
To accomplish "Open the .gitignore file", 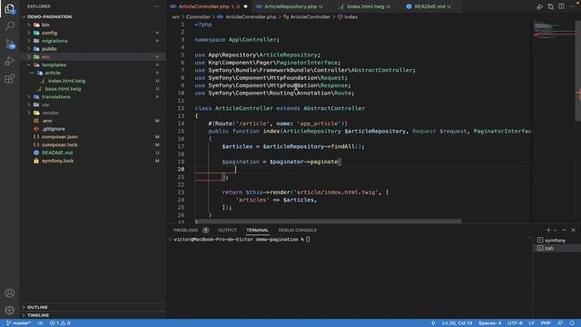I will pos(54,129).
